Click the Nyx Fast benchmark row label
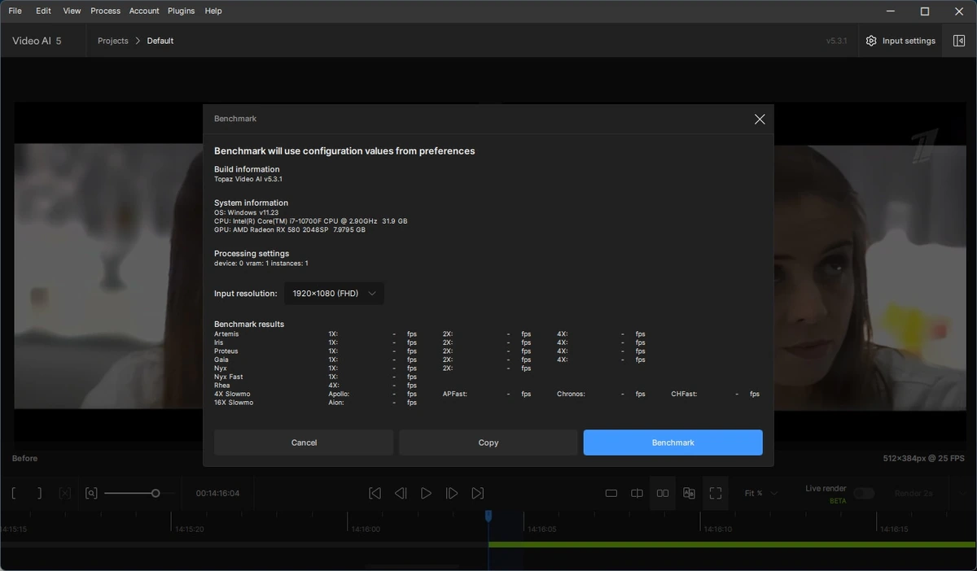The image size is (977, 571). click(229, 377)
